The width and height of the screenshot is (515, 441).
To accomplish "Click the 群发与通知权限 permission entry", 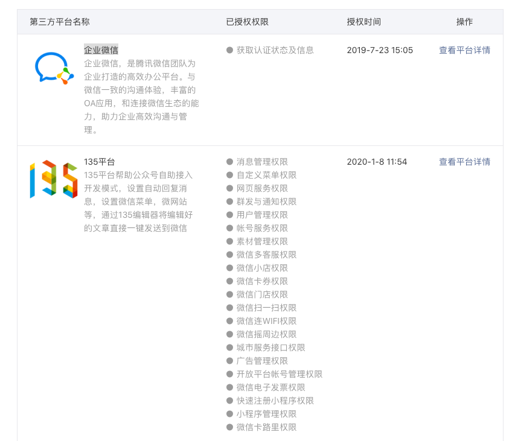I will pyautogui.click(x=261, y=201).
